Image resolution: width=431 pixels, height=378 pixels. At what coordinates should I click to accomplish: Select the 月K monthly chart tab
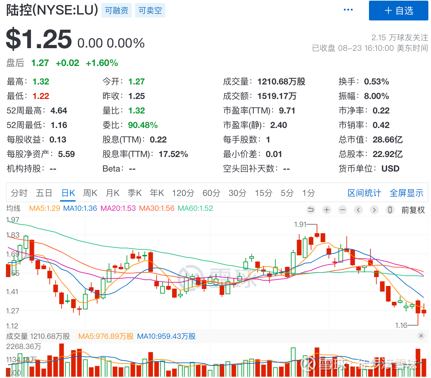click(x=112, y=193)
